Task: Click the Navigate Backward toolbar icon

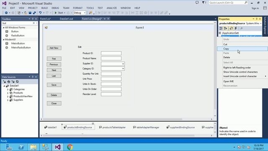Action: [6, 13]
